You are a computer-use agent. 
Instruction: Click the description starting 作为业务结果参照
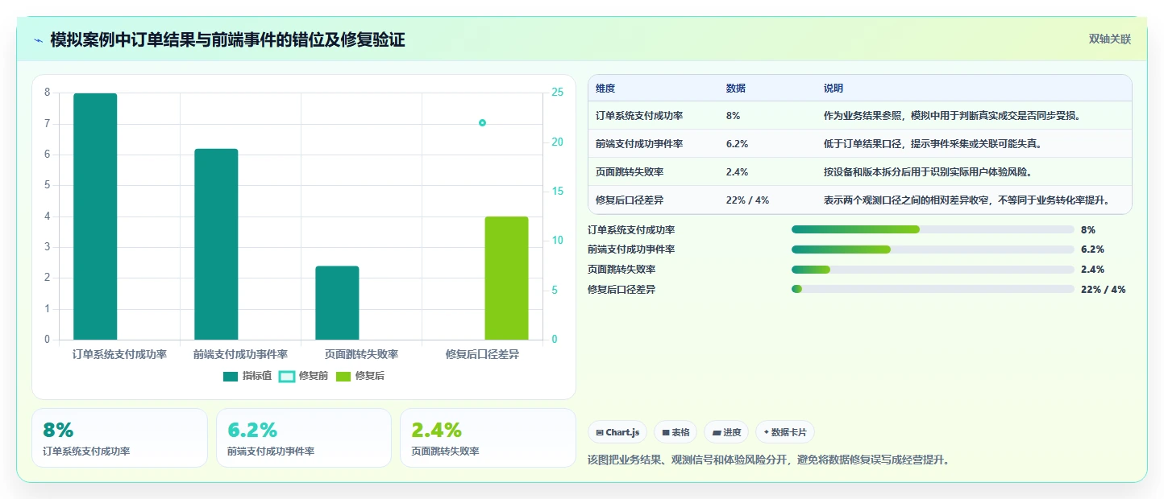952,116
